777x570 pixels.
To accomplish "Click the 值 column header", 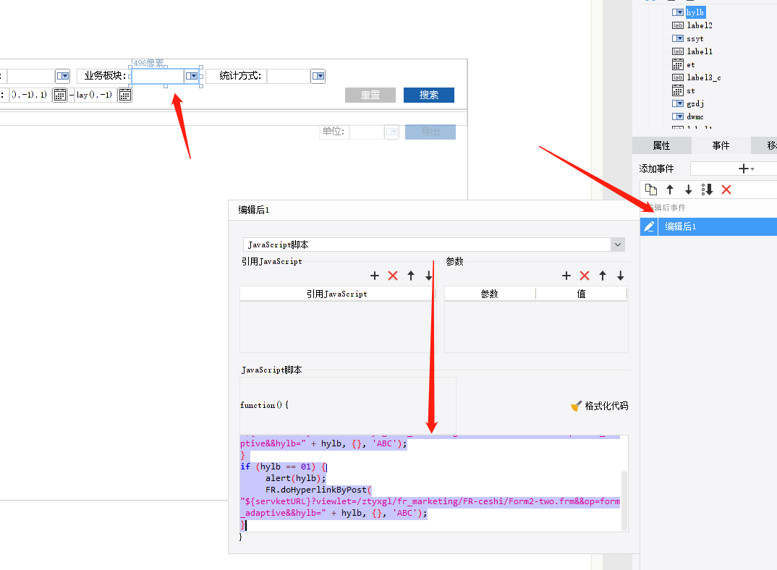I will [581, 294].
